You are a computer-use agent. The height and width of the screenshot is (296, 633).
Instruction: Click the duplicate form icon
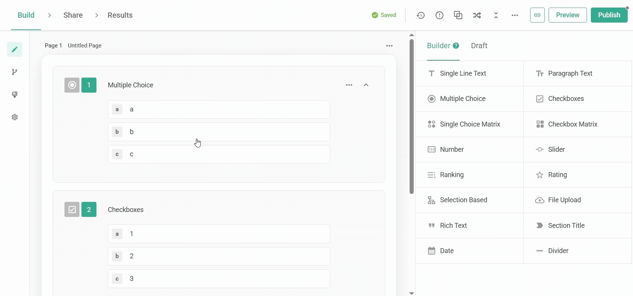(458, 15)
